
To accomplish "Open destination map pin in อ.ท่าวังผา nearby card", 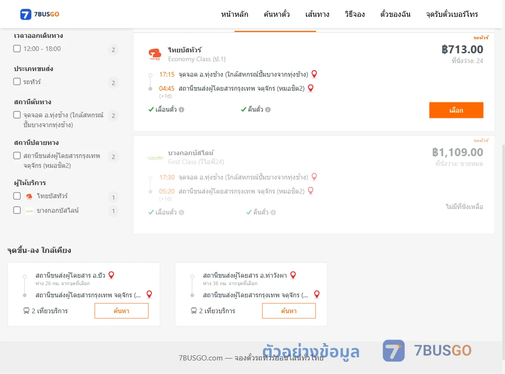I will click(317, 295).
